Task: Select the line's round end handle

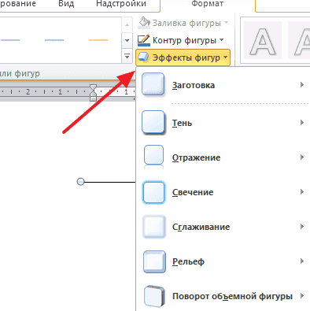Action: (80, 182)
